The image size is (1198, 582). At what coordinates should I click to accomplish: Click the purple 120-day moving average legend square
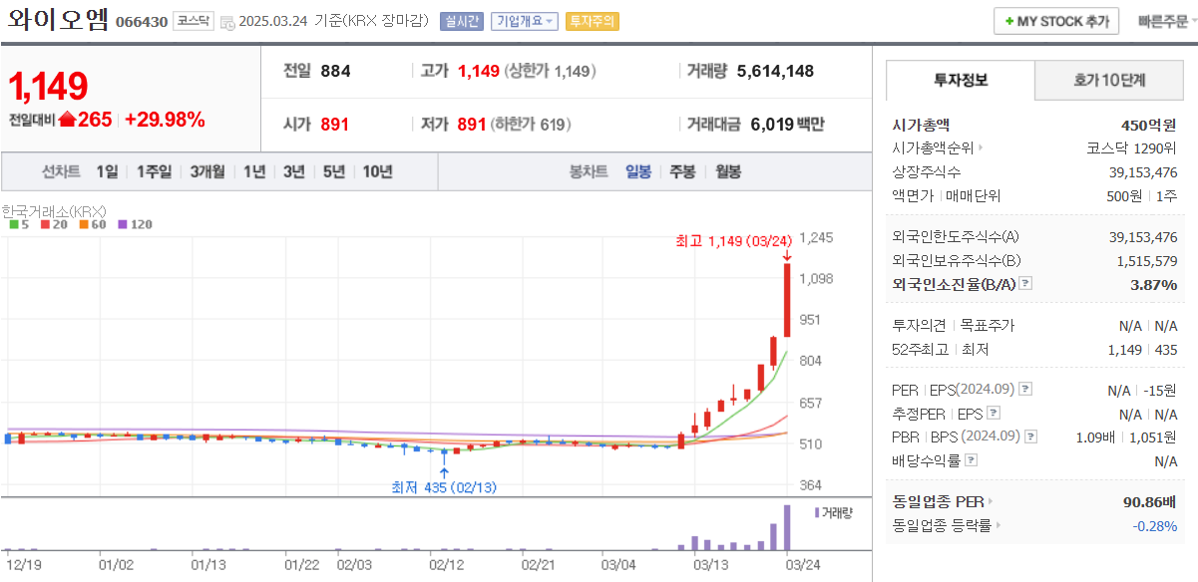(123, 224)
